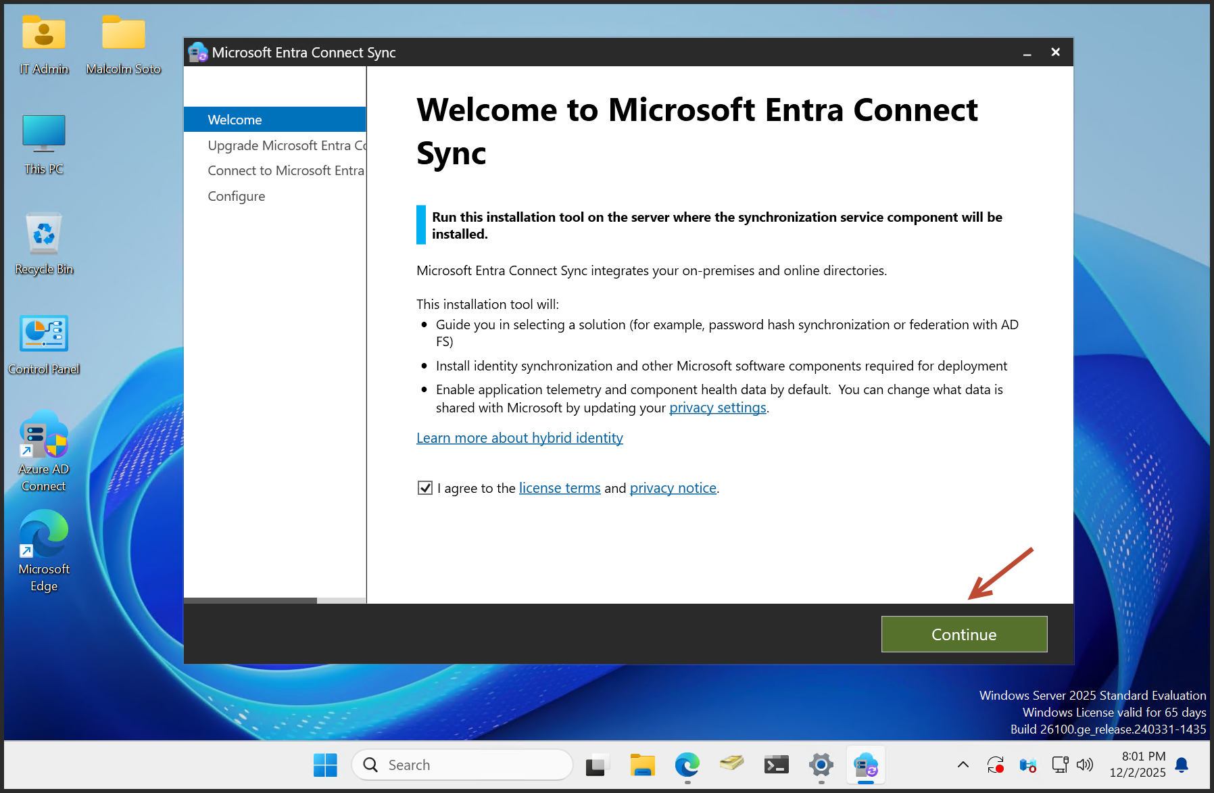Select Connect to Microsoft Entra step

point(285,170)
